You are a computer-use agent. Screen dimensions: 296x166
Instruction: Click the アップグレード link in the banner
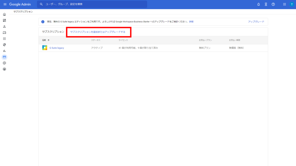(x=256, y=22)
